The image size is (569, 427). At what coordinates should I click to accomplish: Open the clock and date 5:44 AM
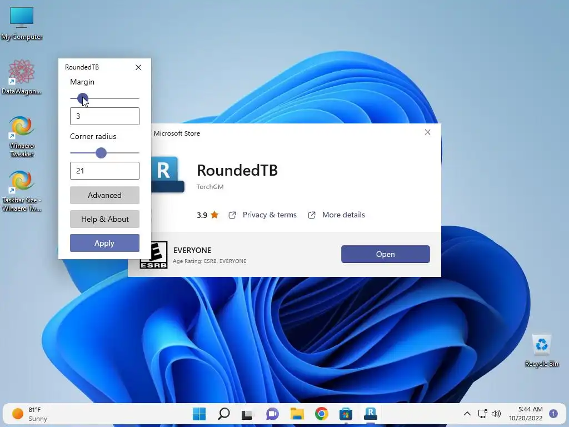pos(526,414)
